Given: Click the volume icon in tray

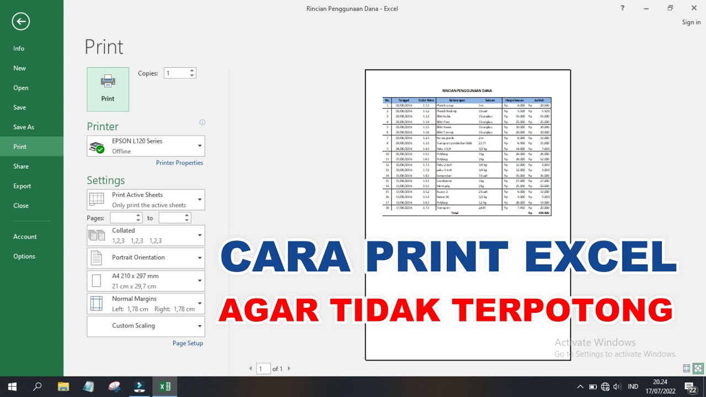Looking at the screenshot, I should coord(617,387).
